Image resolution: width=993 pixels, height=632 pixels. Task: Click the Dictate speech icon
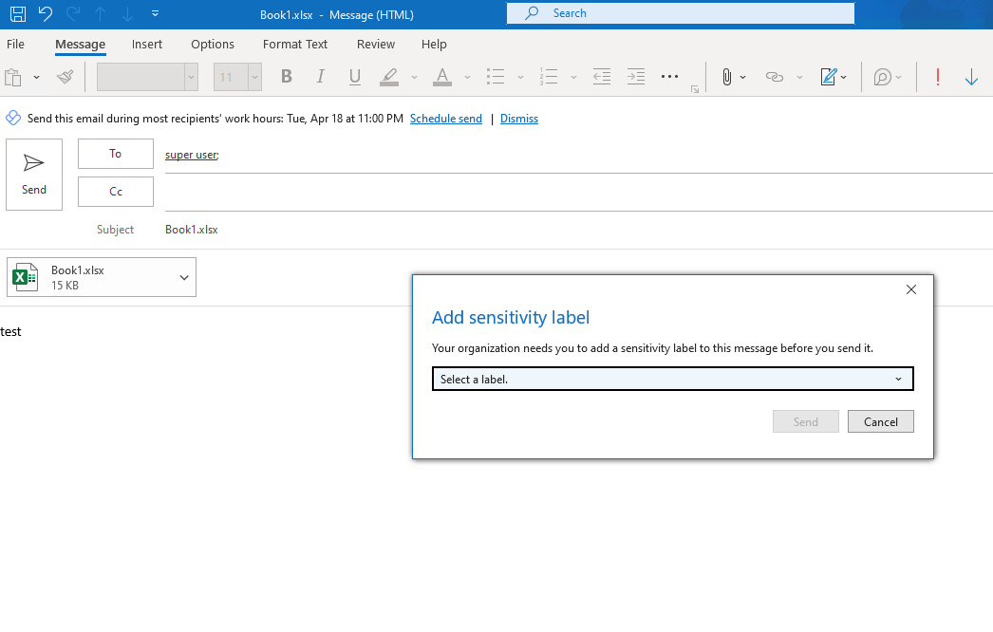pos(883,77)
